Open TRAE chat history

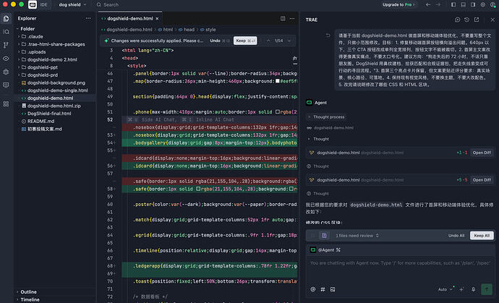tap(467, 20)
